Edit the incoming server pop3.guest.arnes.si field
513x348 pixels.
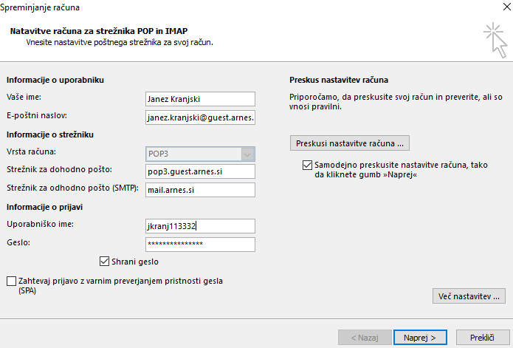click(x=200, y=171)
